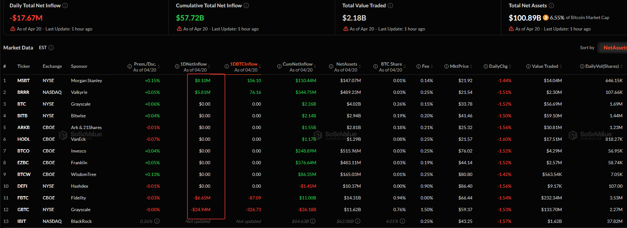Screen dimensions: 627x228
Task: Sort table by CumNetInflow column
Action: (x=315, y=66)
